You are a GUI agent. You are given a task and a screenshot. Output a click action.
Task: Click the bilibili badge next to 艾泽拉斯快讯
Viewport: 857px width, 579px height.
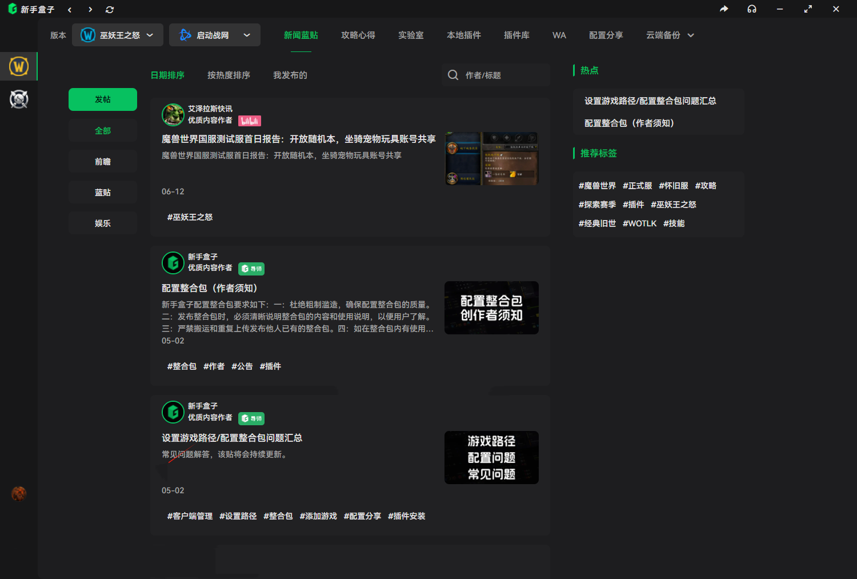tap(250, 121)
